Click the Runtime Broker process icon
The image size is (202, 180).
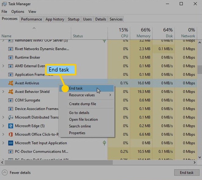click(10, 57)
